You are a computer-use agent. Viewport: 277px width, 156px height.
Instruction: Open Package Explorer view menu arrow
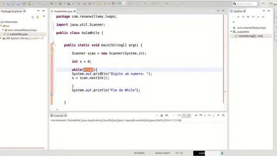[44, 16]
